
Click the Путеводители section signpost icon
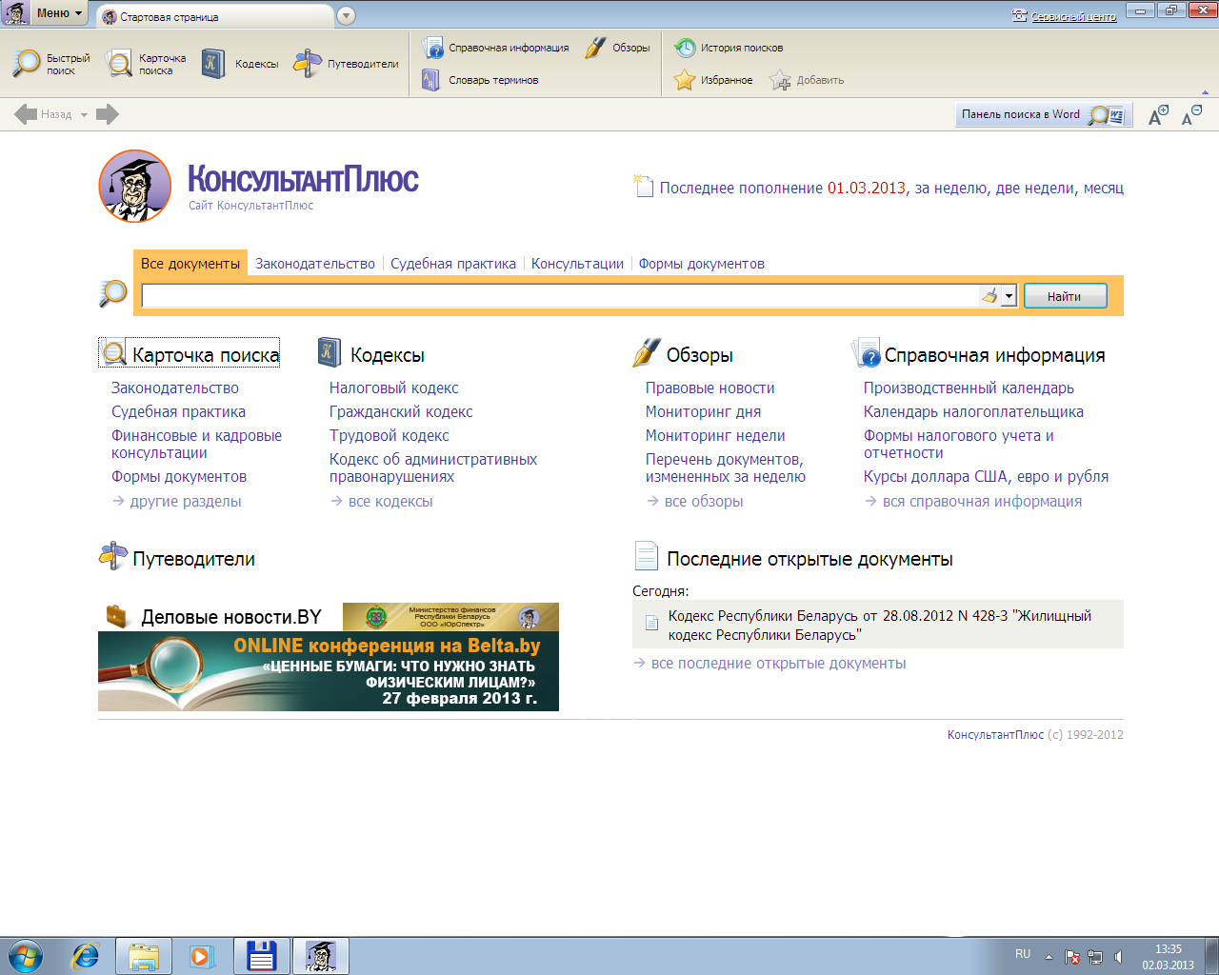click(113, 556)
